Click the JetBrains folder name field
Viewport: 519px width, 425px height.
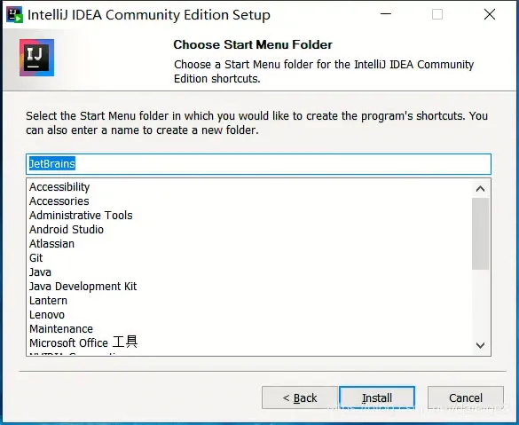(x=258, y=164)
